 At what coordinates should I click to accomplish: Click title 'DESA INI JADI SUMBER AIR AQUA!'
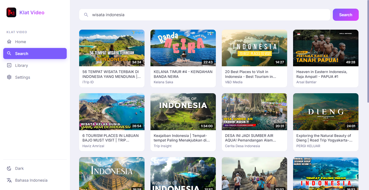250,138
